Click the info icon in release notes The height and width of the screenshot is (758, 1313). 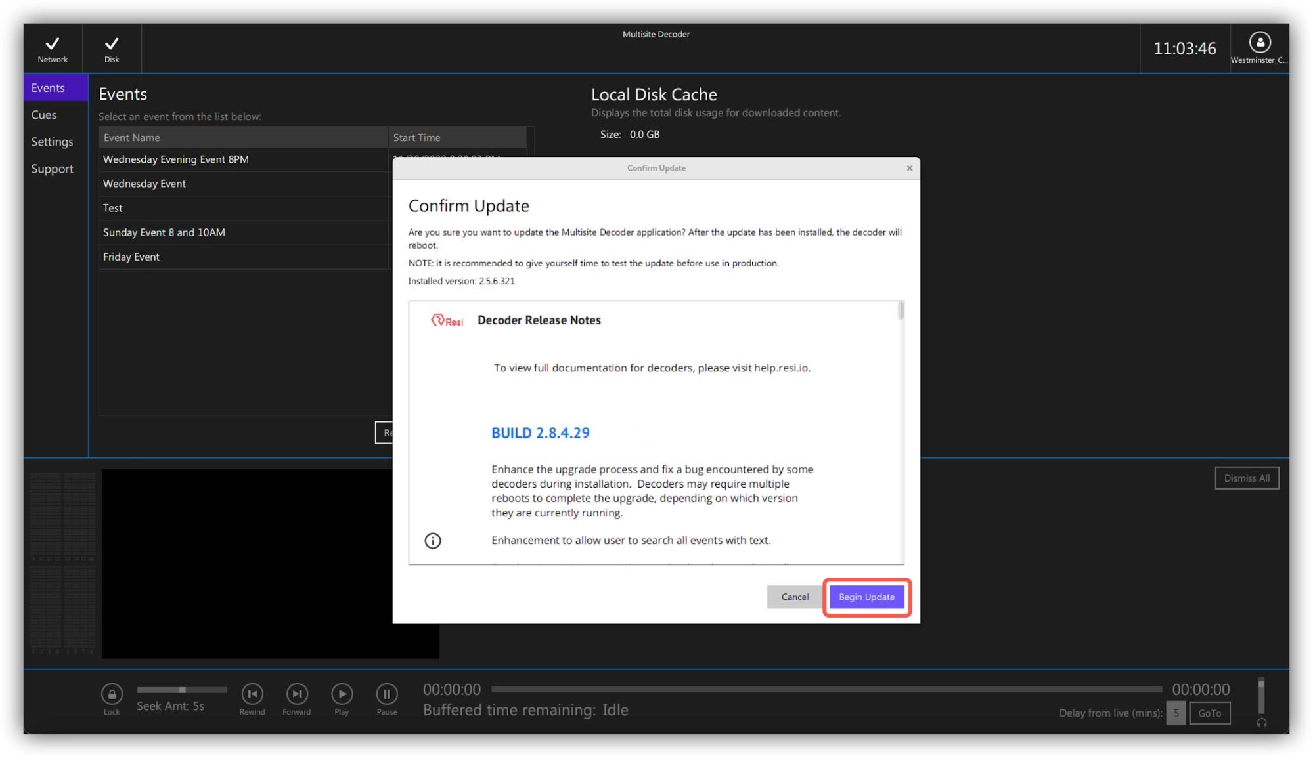click(433, 541)
